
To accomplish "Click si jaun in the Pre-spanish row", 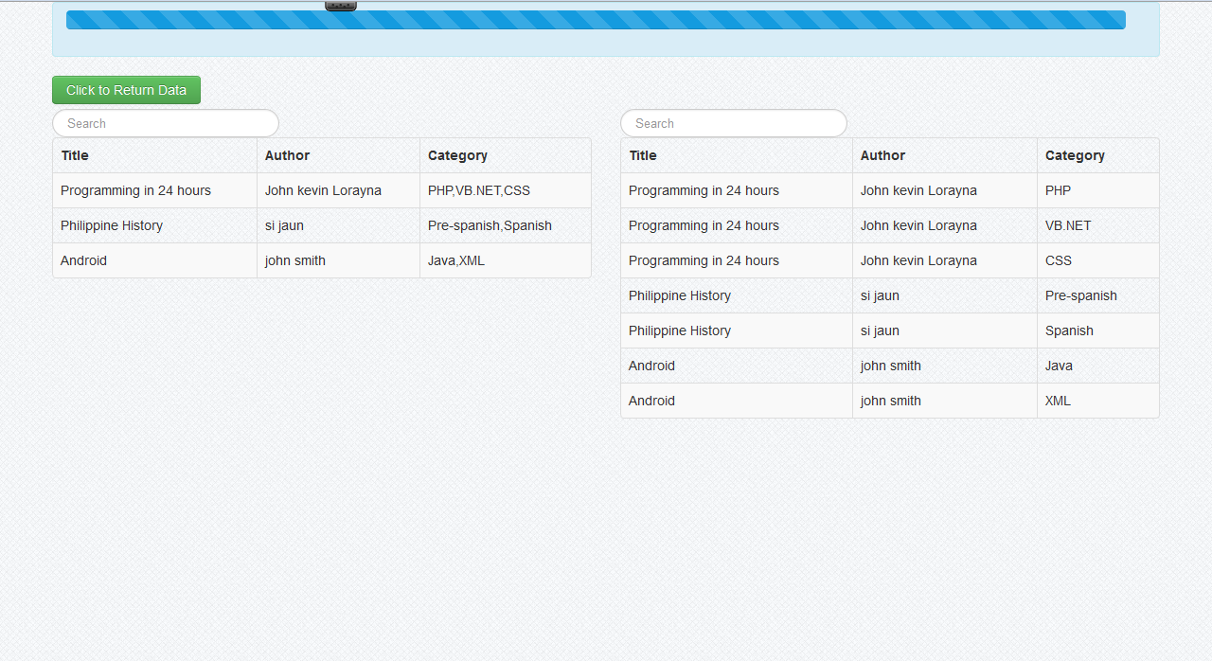I will coord(880,295).
